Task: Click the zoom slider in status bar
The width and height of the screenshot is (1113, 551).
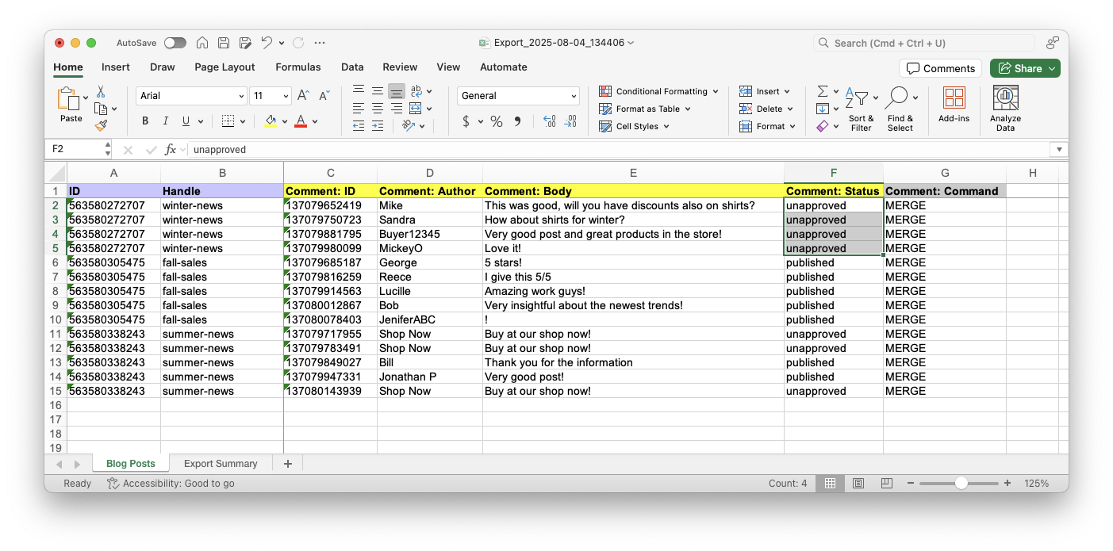Action: click(961, 483)
